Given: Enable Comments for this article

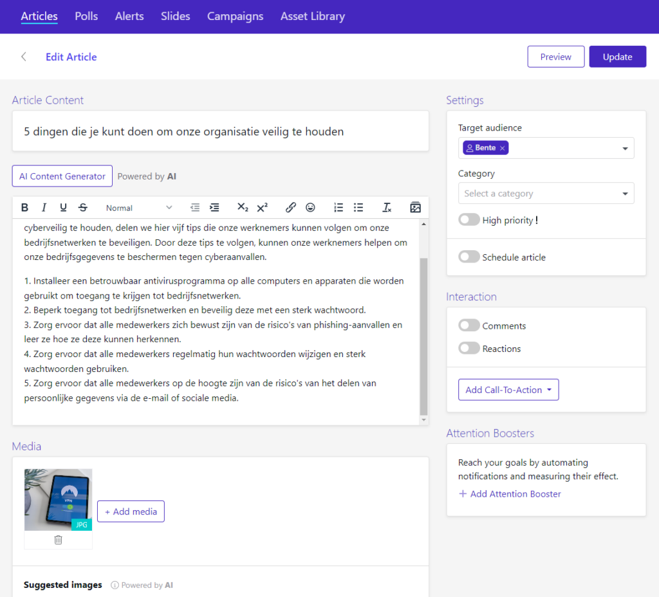Looking at the screenshot, I should coord(469,326).
